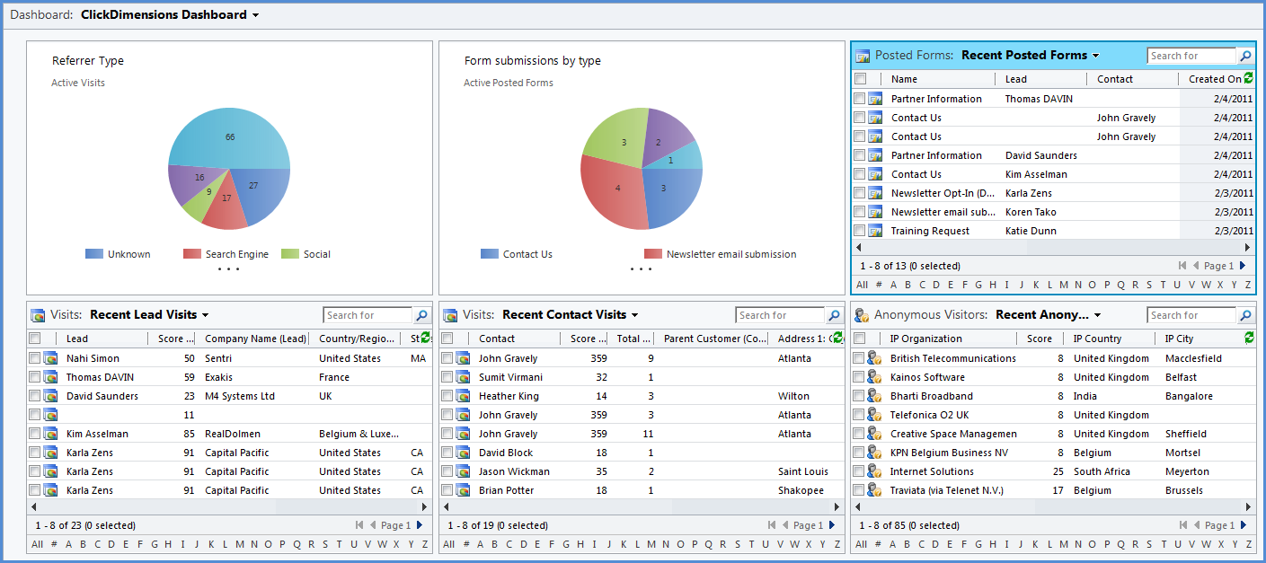1266x563 pixels.
Task: Sort Lead Visits by Company Name column
Action: click(x=256, y=339)
